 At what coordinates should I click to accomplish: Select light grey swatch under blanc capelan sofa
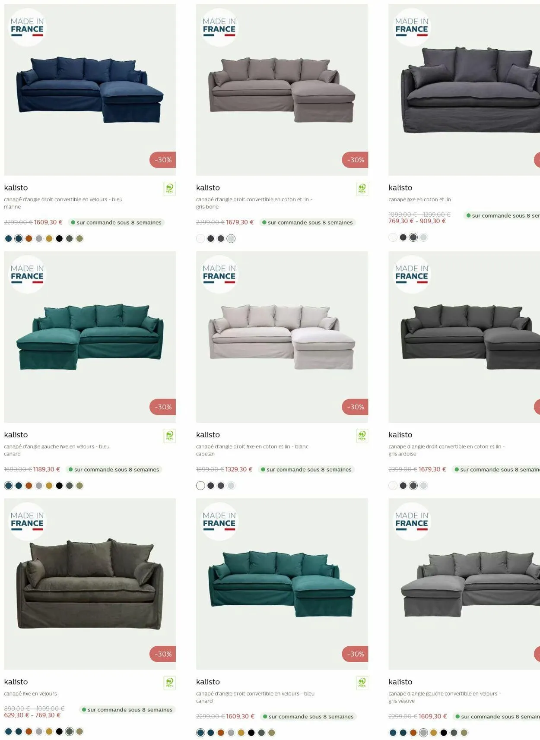tap(231, 485)
